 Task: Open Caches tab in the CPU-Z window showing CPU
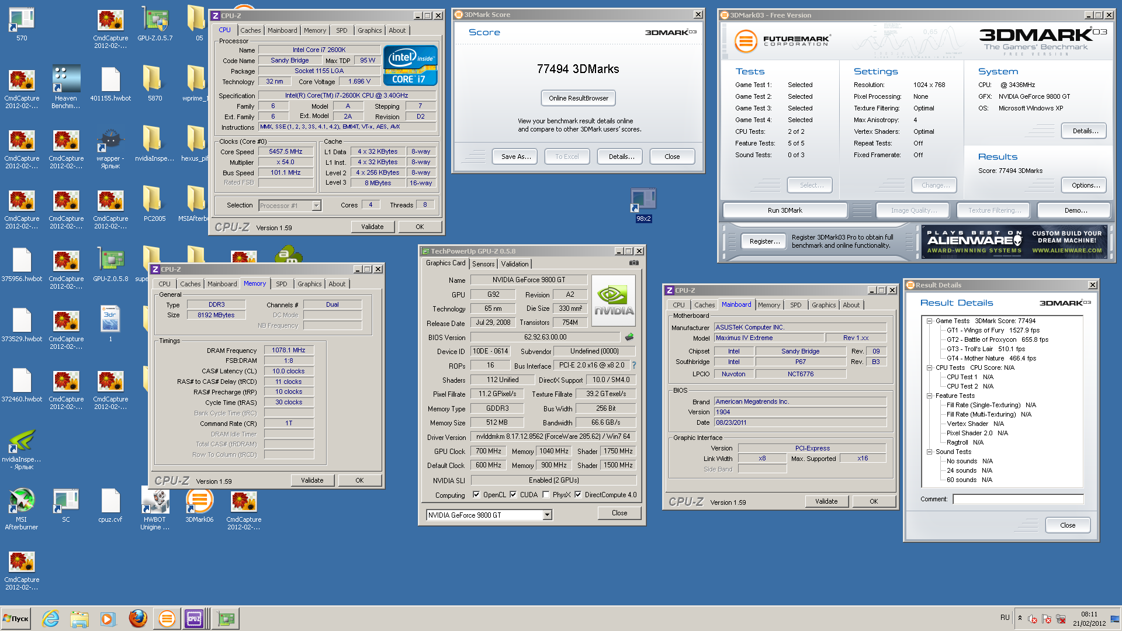coord(251,30)
